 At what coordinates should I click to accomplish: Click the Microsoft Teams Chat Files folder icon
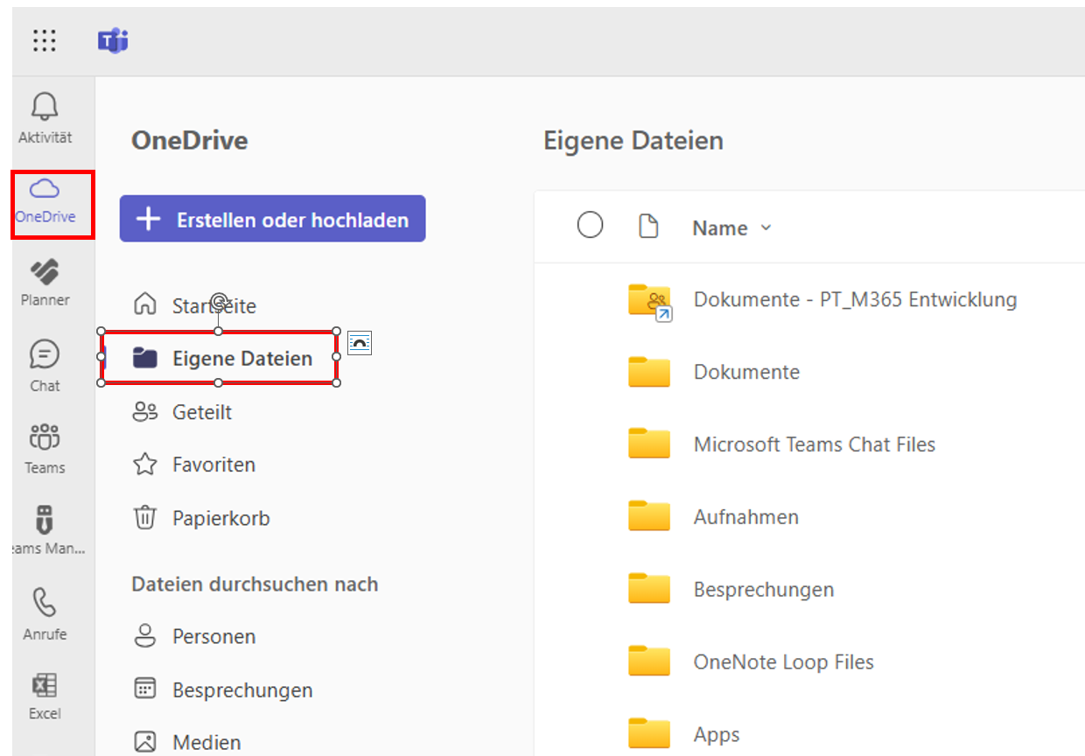tap(649, 444)
